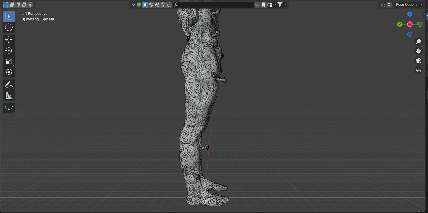Click the Left Perspective view label

[34, 14]
